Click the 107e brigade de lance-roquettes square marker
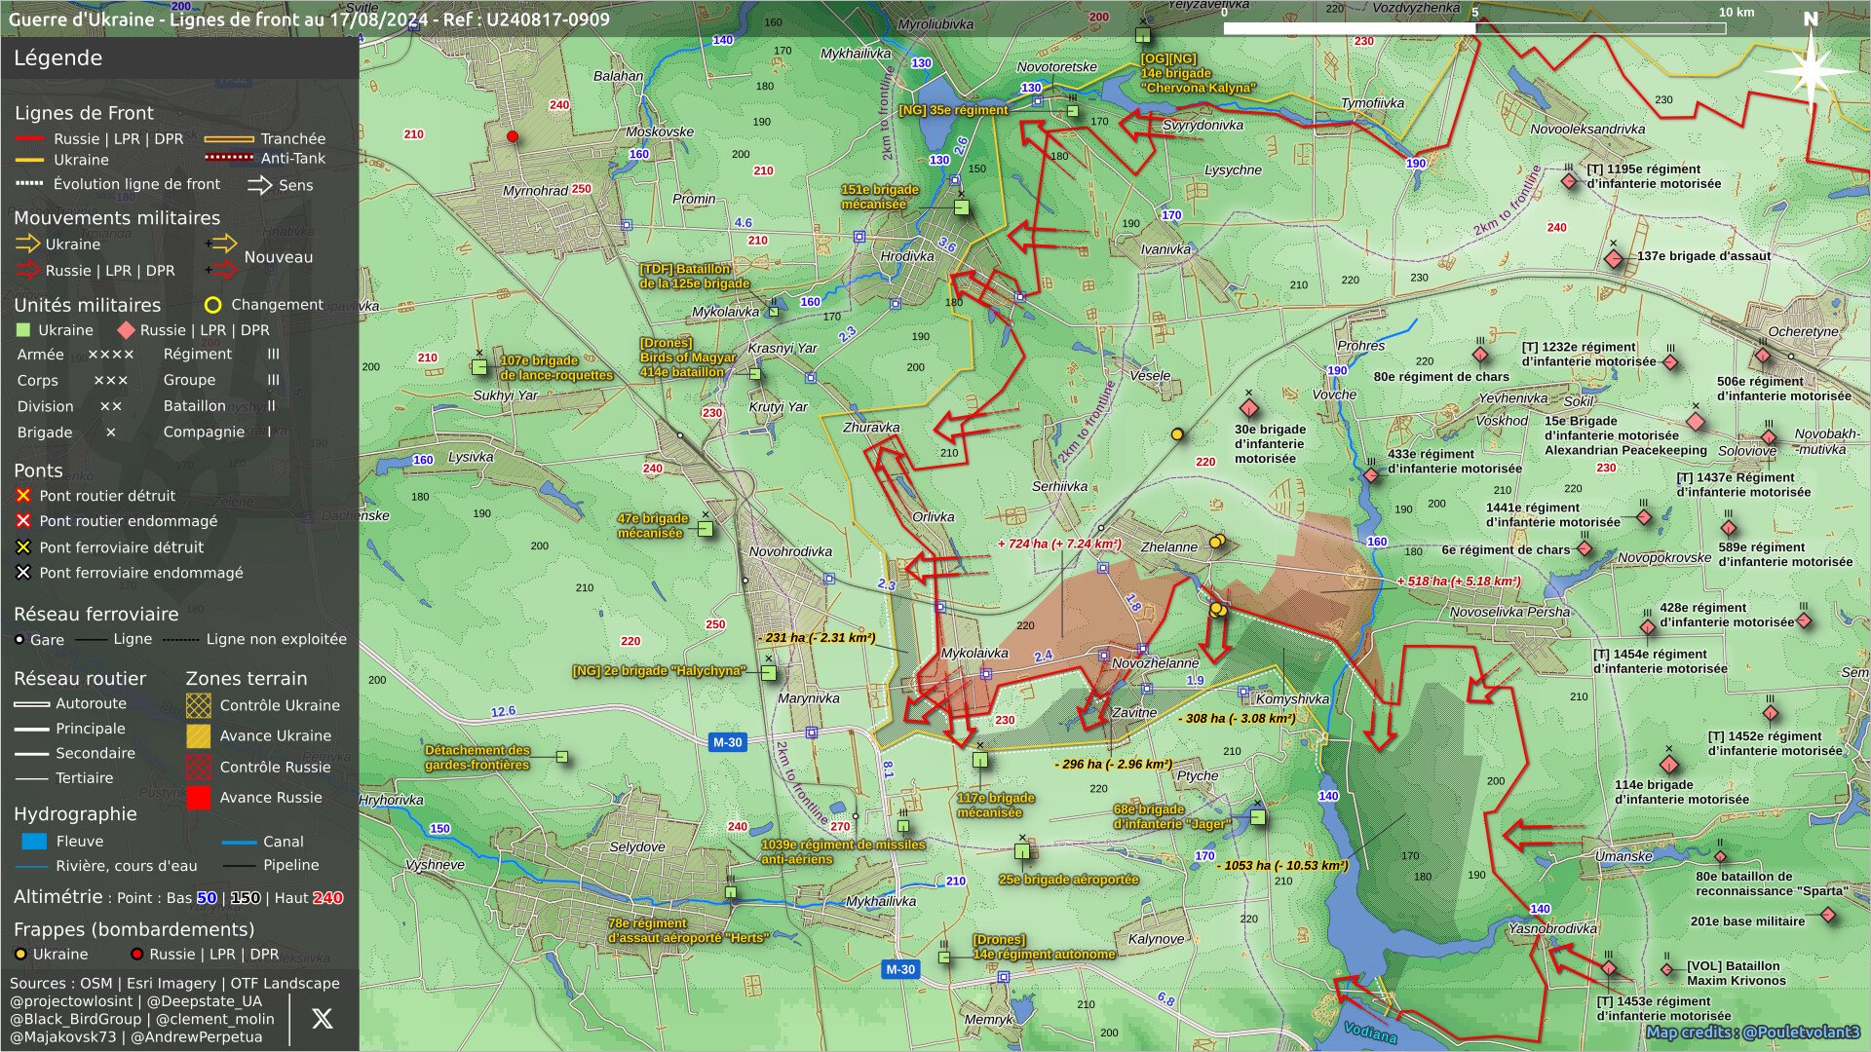 (x=479, y=367)
